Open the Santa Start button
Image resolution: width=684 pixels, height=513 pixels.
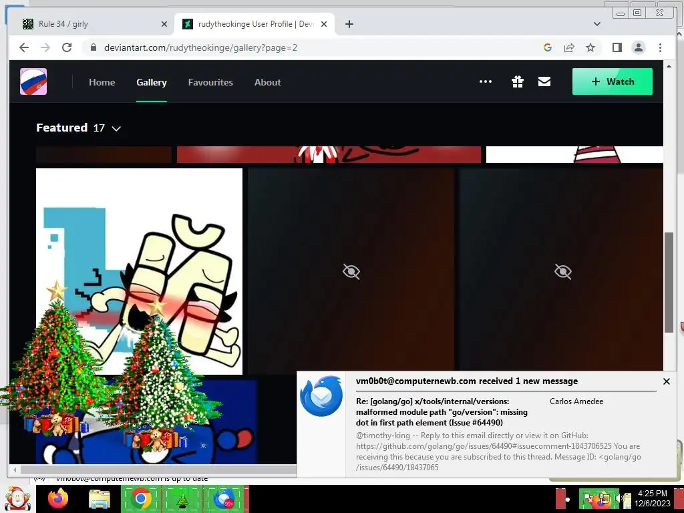[17, 498]
